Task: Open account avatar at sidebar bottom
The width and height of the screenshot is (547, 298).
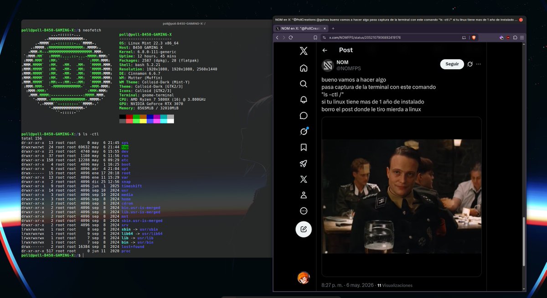Action: tap(304, 277)
